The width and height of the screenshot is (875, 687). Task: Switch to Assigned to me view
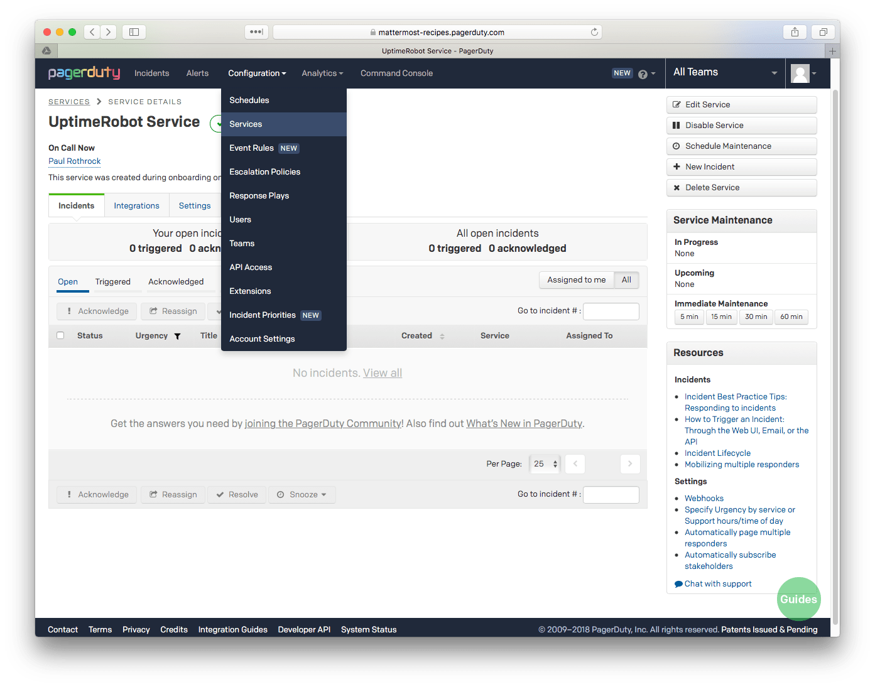576,280
